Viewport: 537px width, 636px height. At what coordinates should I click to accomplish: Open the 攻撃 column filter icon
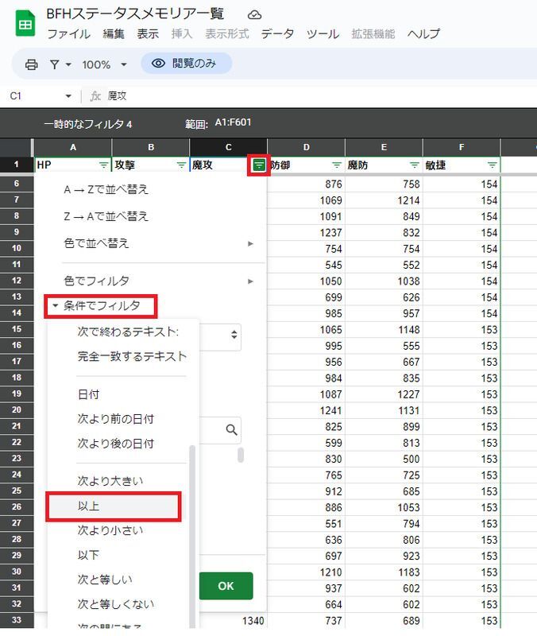coord(181,165)
